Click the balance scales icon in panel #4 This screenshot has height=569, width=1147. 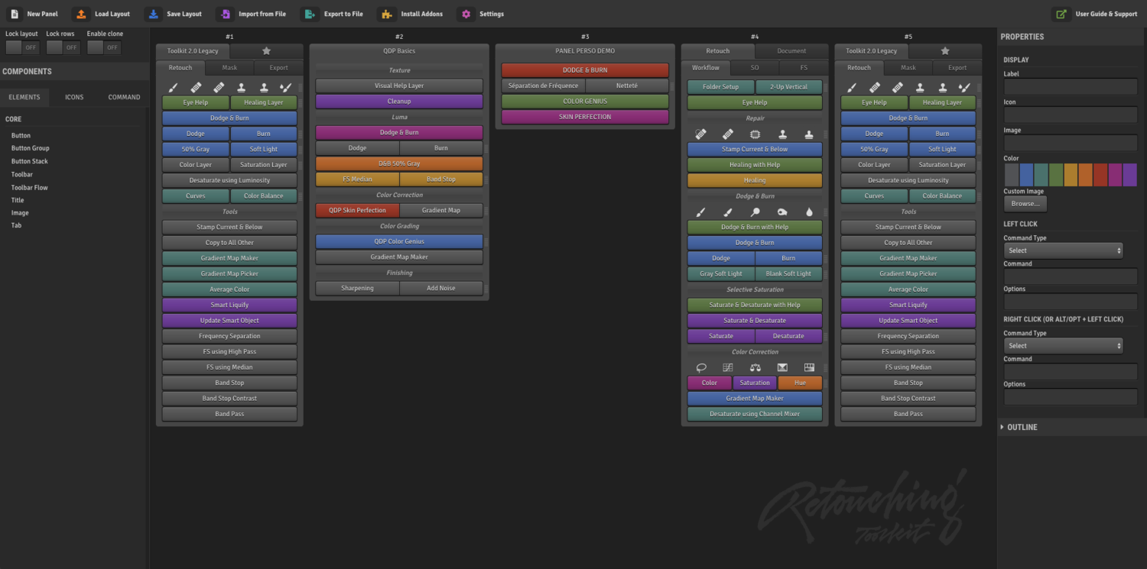(755, 367)
